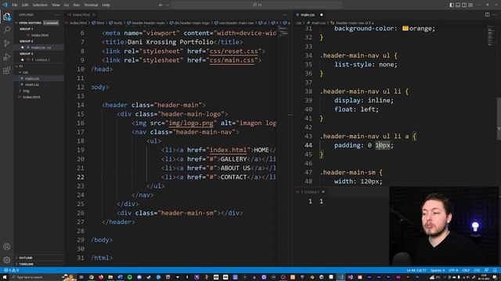
Task: Close the index.html editor tab
Action: click(94, 15)
